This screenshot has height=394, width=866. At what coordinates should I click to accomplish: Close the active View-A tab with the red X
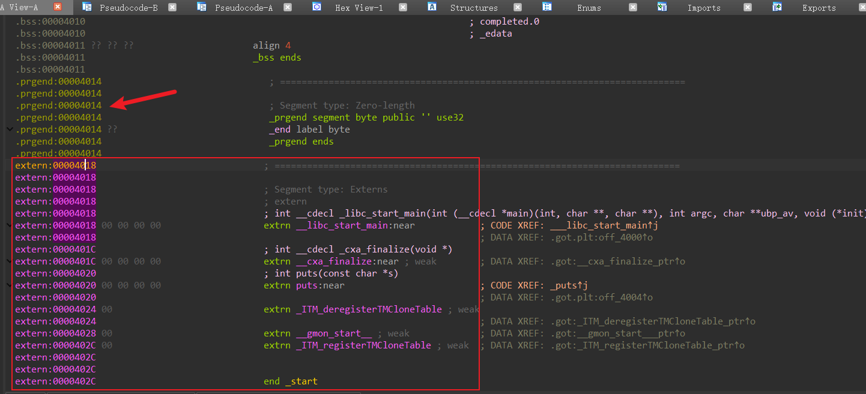(58, 7)
